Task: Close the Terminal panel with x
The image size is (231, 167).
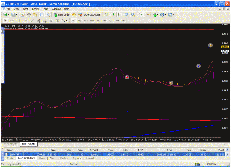Action: tap(3, 149)
